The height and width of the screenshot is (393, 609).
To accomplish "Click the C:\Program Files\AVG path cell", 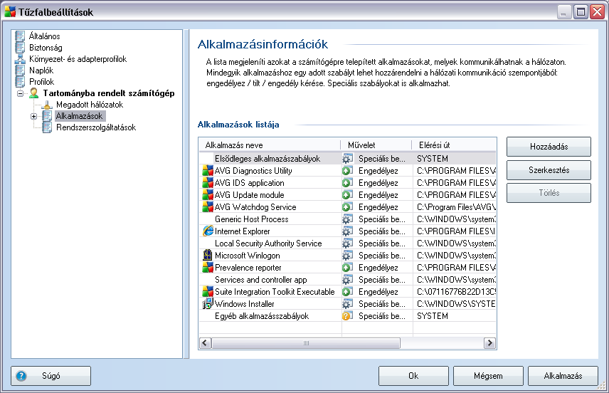I will pyautogui.click(x=456, y=207).
